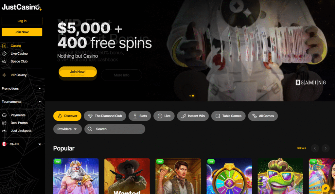Click the Deal Promo target icon
This screenshot has height=194, width=335.
(x=4, y=123)
